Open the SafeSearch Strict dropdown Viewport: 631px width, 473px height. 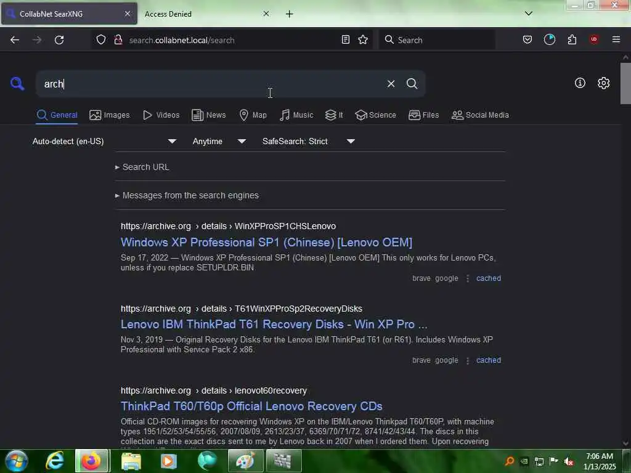click(308, 141)
